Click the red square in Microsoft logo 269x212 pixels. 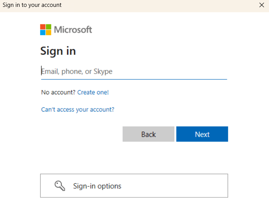(43, 27)
